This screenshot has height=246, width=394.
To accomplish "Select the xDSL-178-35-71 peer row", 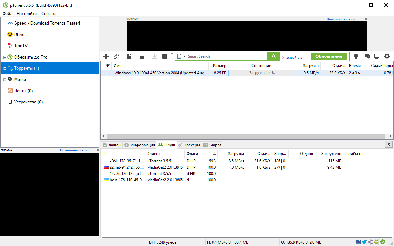I will 247,161.
